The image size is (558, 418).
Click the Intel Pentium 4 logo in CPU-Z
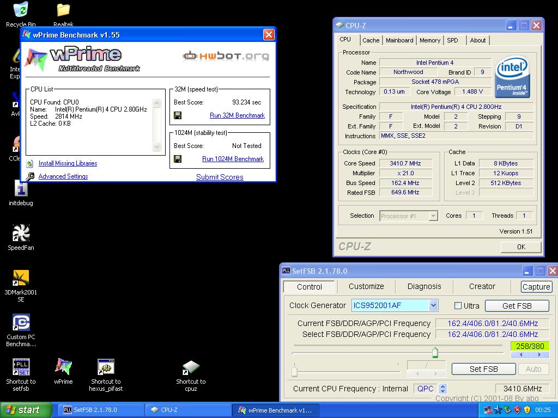[512, 76]
